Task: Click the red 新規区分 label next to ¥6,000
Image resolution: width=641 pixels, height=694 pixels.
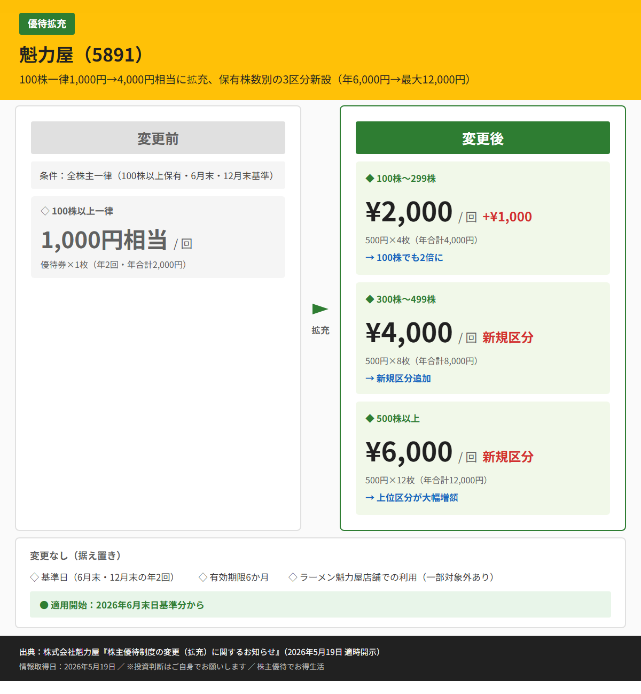Action: [508, 457]
